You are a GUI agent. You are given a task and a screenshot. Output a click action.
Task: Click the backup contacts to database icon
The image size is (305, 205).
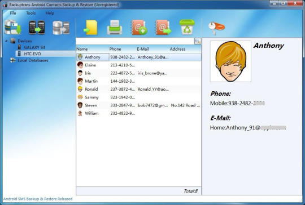tap(13, 28)
